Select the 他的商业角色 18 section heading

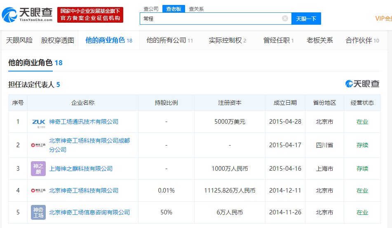[35, 63]
